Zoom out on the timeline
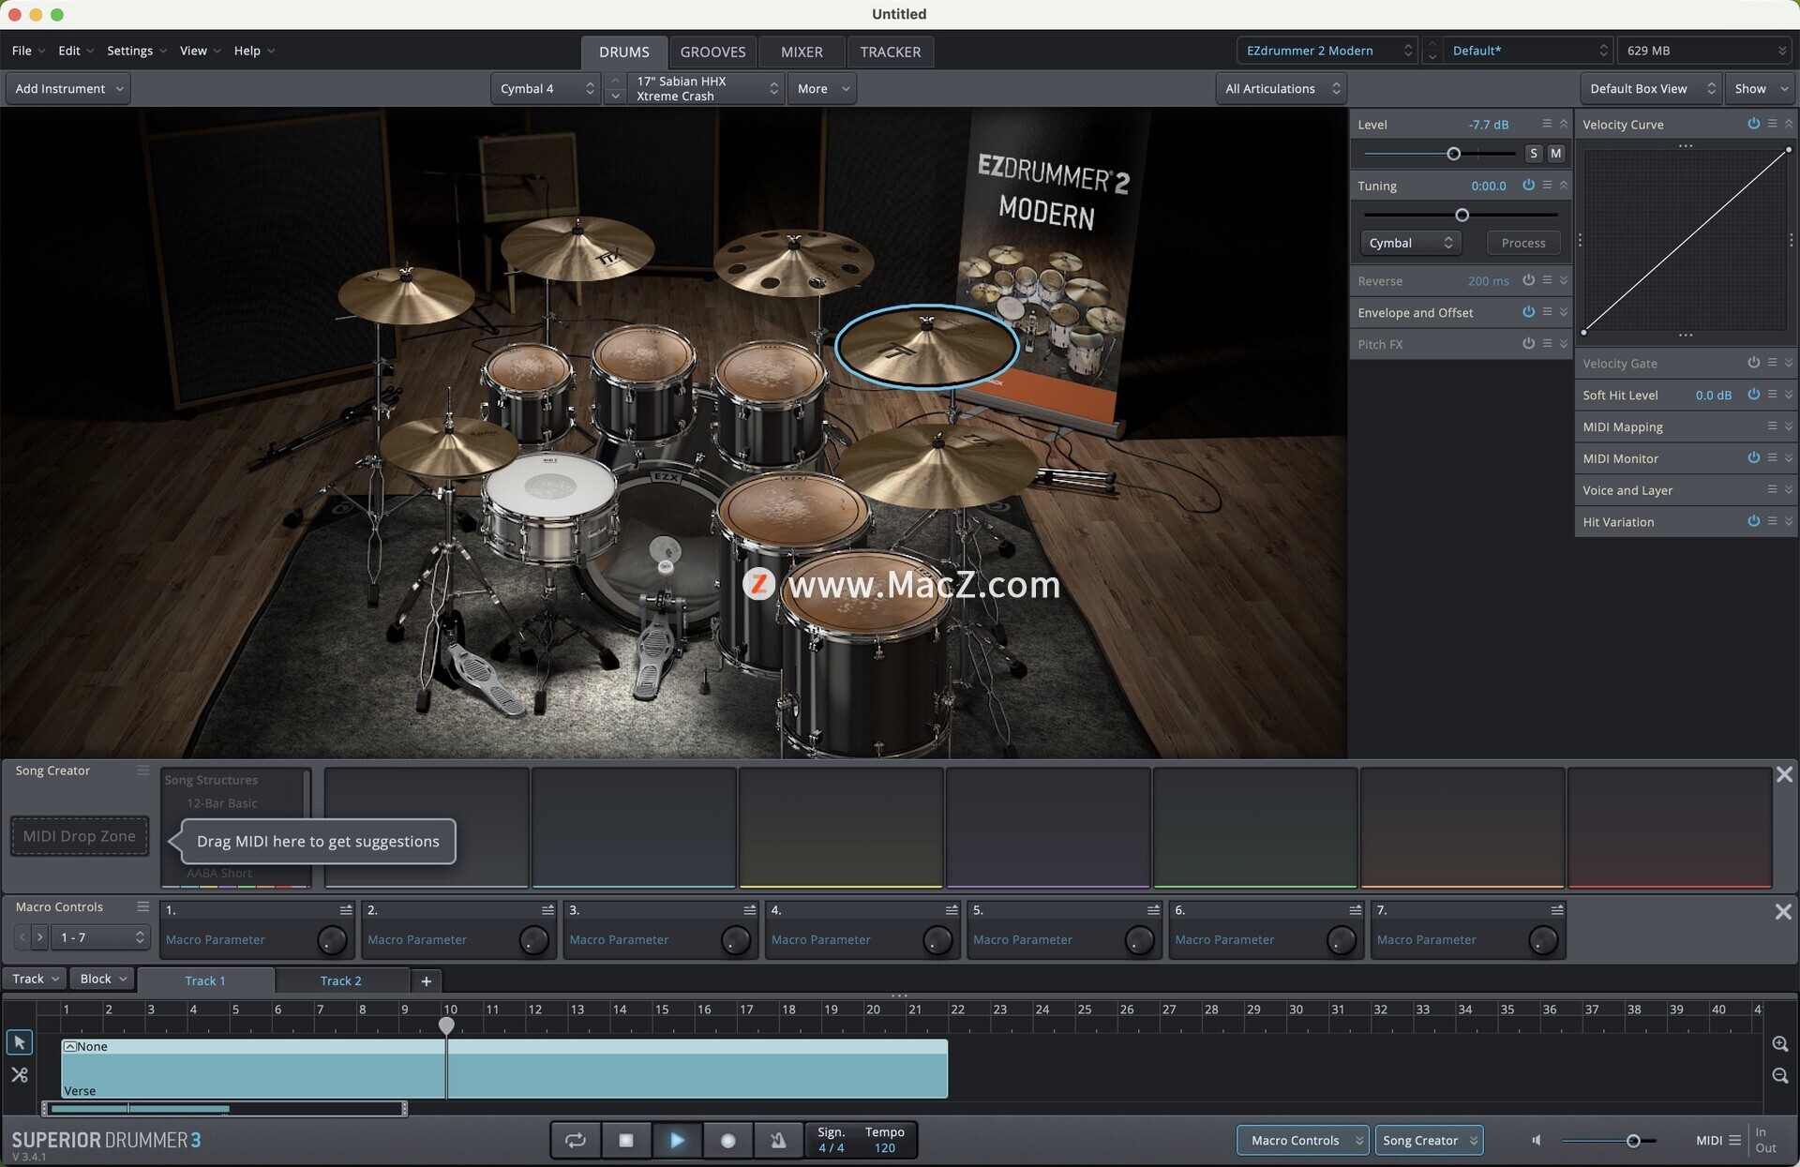 (1779, 1076)
